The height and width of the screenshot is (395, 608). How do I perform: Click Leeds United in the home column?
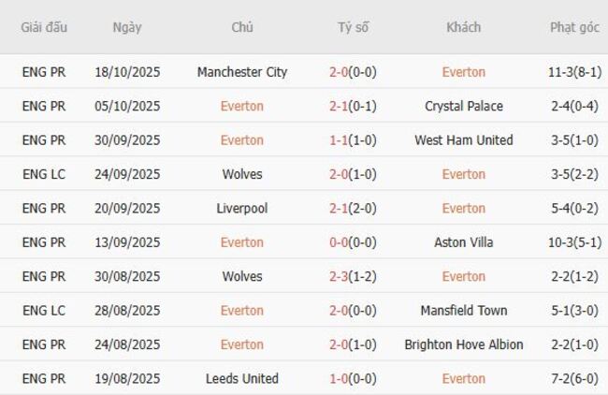click(242, 379)
